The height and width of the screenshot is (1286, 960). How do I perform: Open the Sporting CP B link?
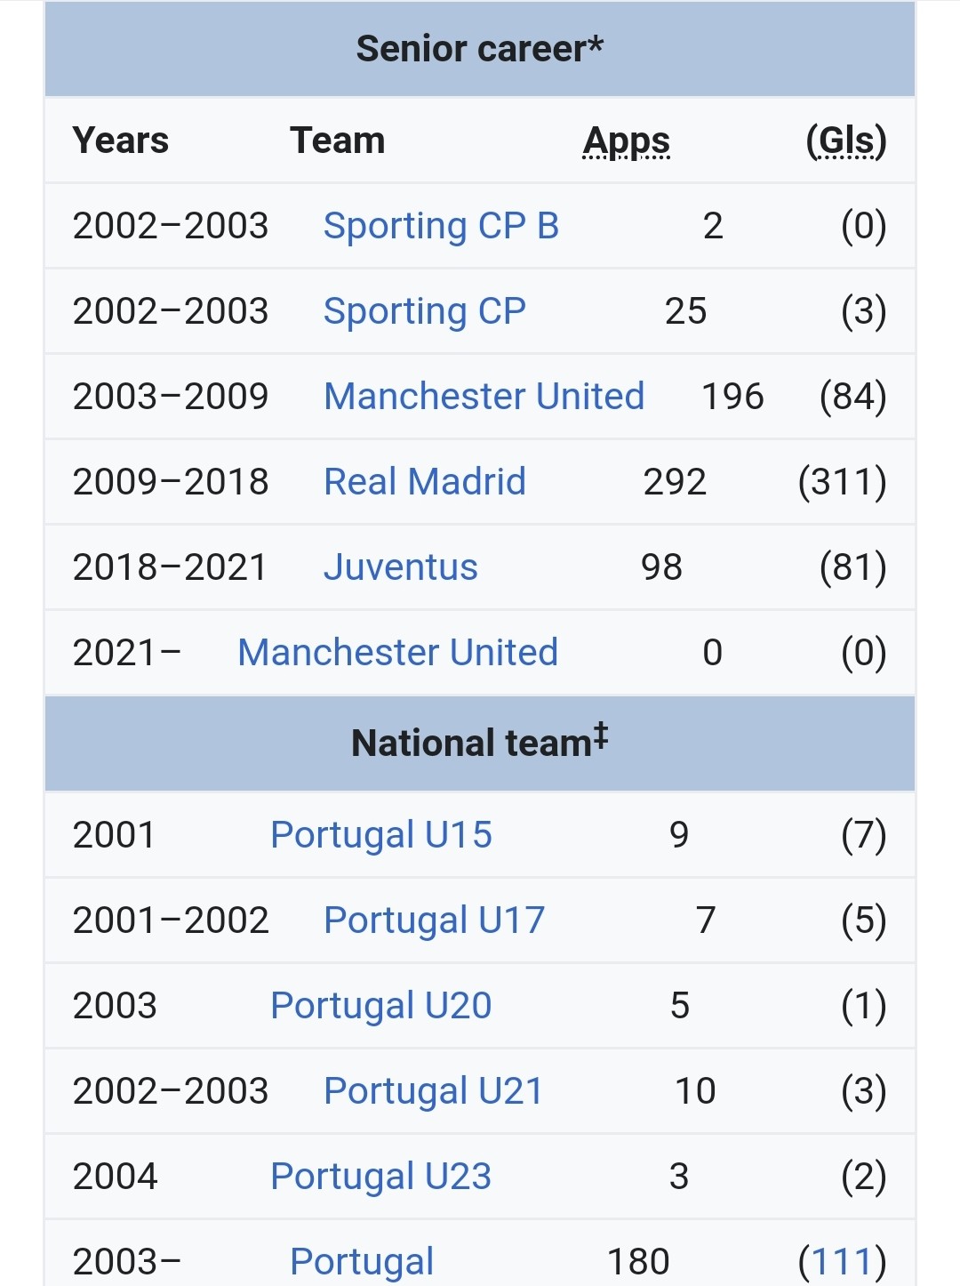point(441,226)
